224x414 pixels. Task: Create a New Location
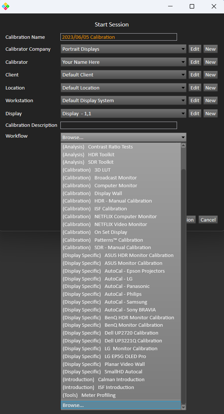coord(211,88)
